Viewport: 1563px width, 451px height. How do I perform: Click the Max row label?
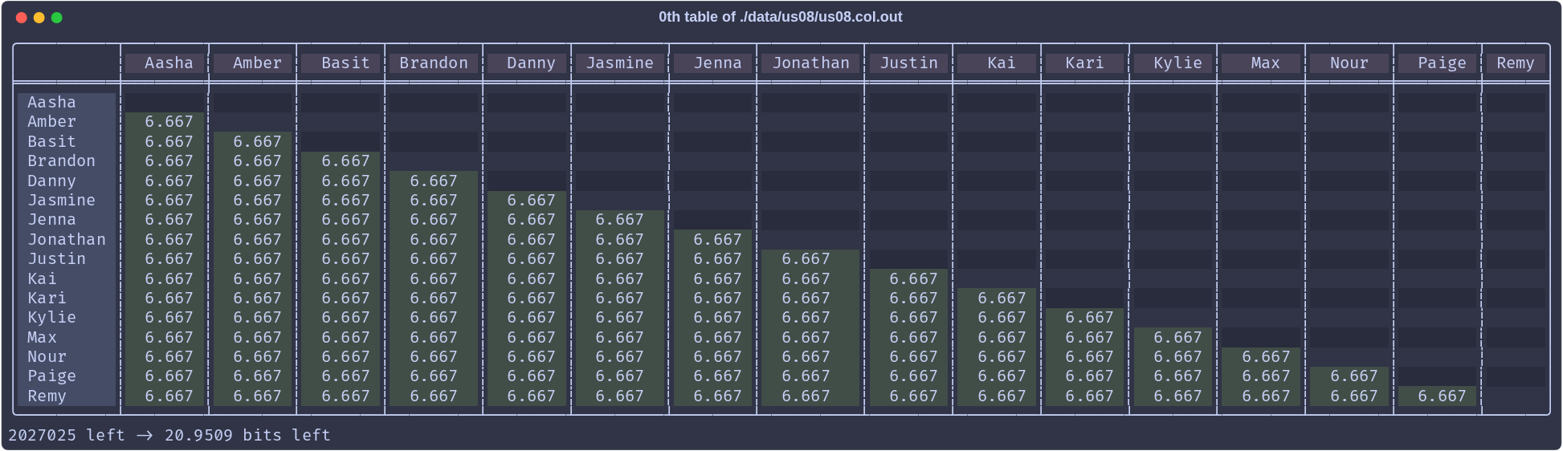click(x=67, y=338)
